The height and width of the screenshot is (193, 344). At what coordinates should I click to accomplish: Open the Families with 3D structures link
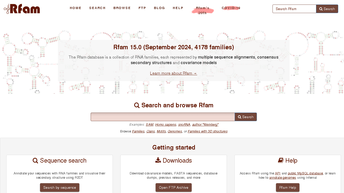(x=208, y=131)
